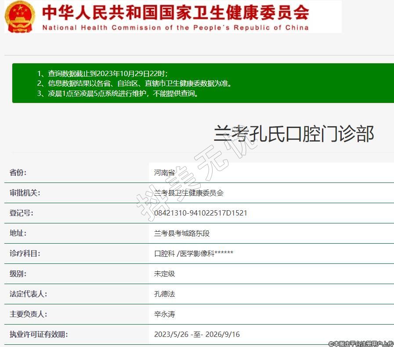Click the 审批机关 row label

[x=25, y=193]
